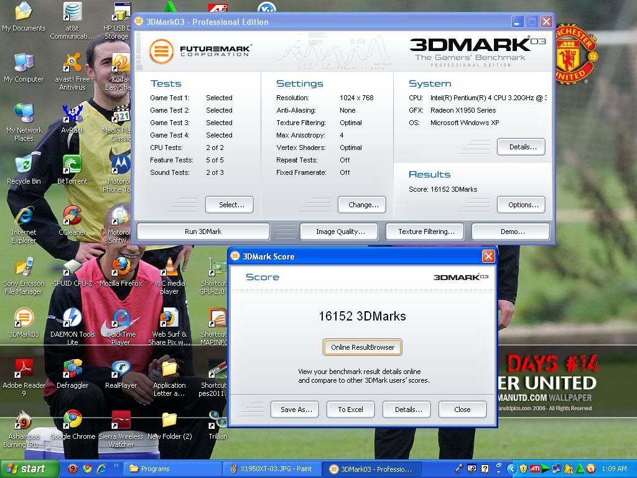This screenshot has width=637, height=478.
Task: Launch the QuickTime Player desktop shortcut
Action: [121, 327]
